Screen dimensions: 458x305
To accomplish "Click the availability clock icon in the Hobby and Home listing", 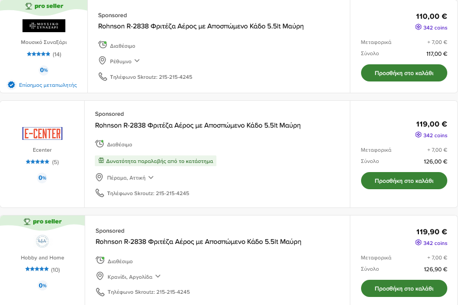I will tap(100, 261).
